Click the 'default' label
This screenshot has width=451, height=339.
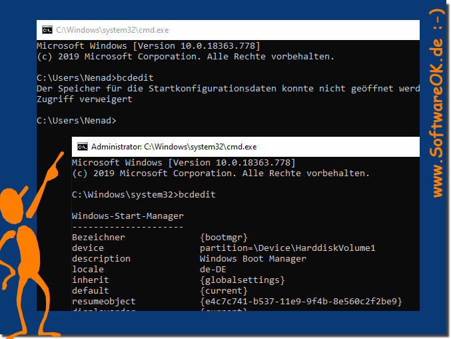click(91, 290)
